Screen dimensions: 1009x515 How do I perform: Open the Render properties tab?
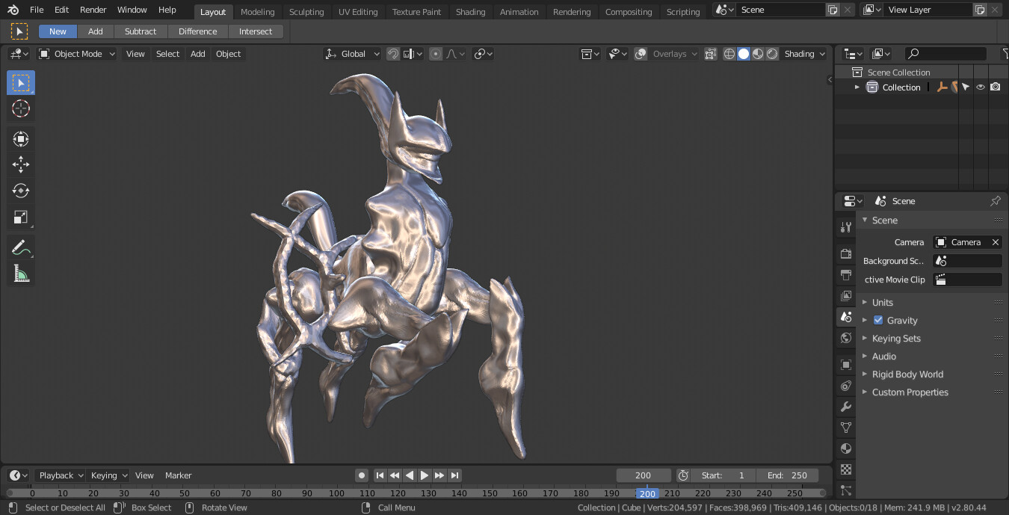click(x=846, y=254)
